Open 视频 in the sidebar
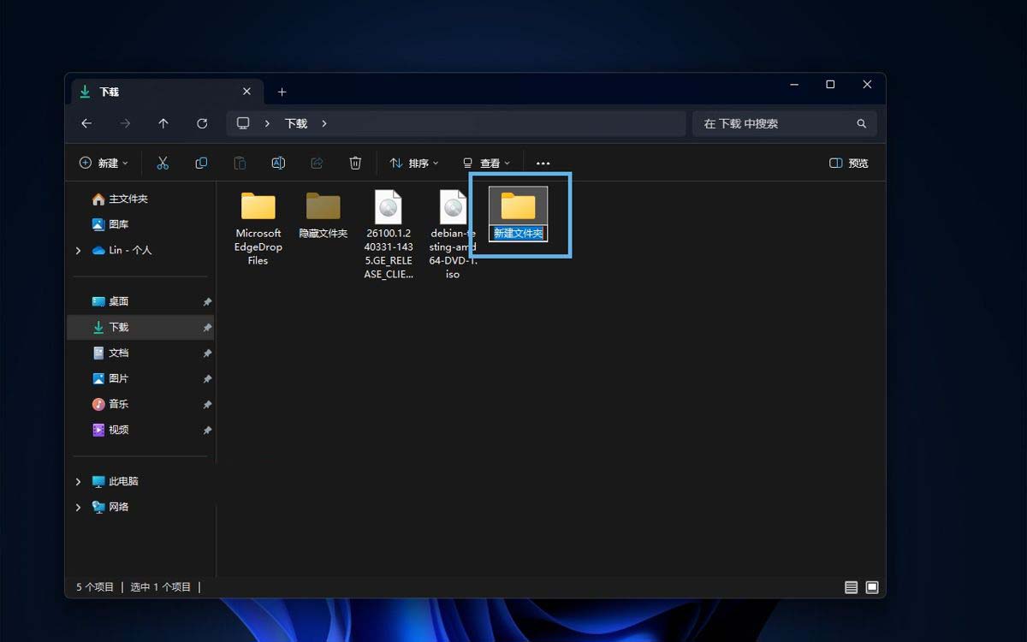 click(110, 430)
